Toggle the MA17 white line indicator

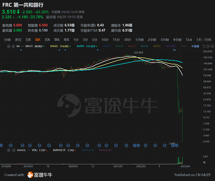35,46
